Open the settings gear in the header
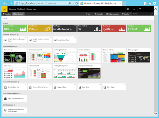This screenshot has height=118, width=159. [128, 9]
